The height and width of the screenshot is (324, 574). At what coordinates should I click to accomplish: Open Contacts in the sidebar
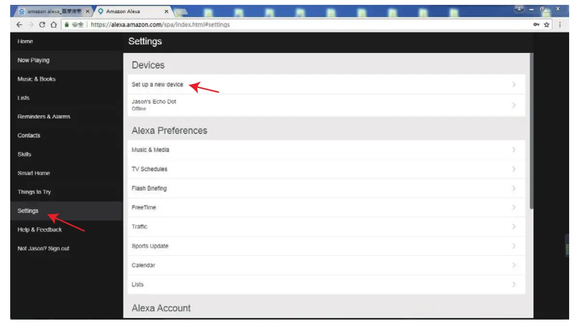(x=29, y=135)
